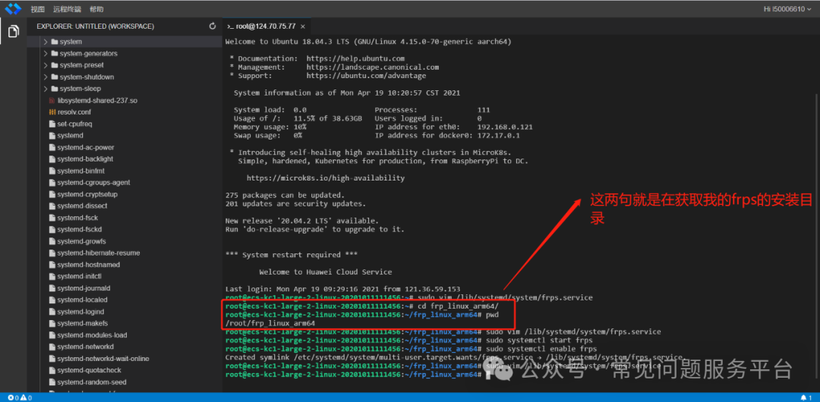Click https://ubuntu.com/advantage in terminal
This screenshot has width=820, height=402.
[366, 76]
